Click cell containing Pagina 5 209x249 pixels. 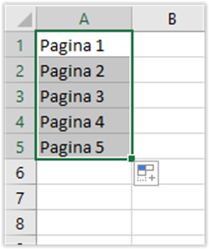point(84,146)
